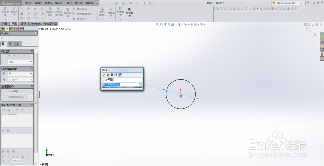Image resolution: width=324 pixels, height=166 pixels.
Task: Collapse the 公差/精度(P) section
Action: coord(32,69)
